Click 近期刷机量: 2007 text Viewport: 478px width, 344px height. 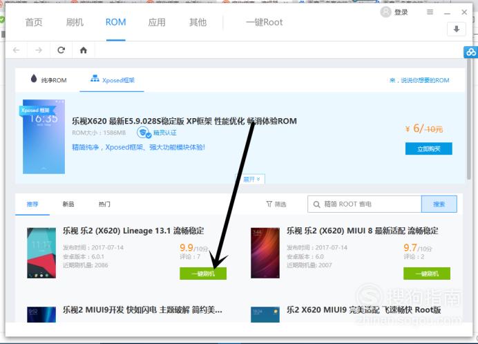point(309,265)
